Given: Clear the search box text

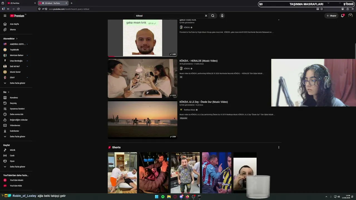Looking at the screenshot, I should tap(206, 16).
